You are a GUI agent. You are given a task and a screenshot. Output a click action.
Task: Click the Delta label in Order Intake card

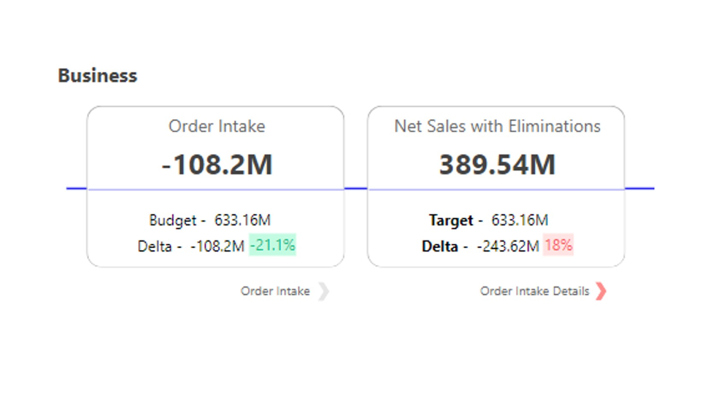point(154,247)
